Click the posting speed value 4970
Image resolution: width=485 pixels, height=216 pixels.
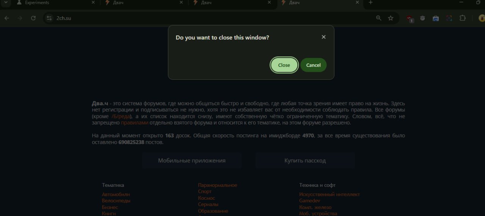[x=308, y=135]
